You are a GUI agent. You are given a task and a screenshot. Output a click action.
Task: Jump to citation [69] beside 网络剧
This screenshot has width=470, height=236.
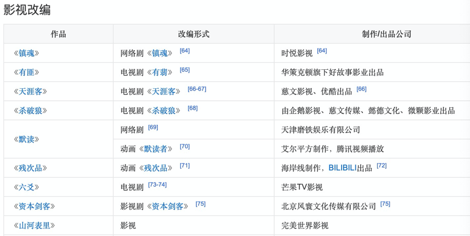pos(153,128)
